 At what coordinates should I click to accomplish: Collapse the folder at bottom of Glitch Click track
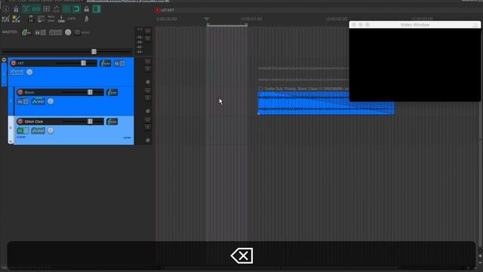11,141
